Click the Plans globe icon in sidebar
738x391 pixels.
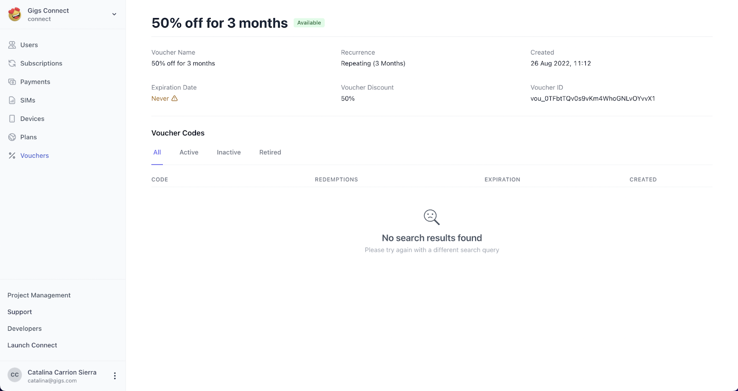(12, 137)
